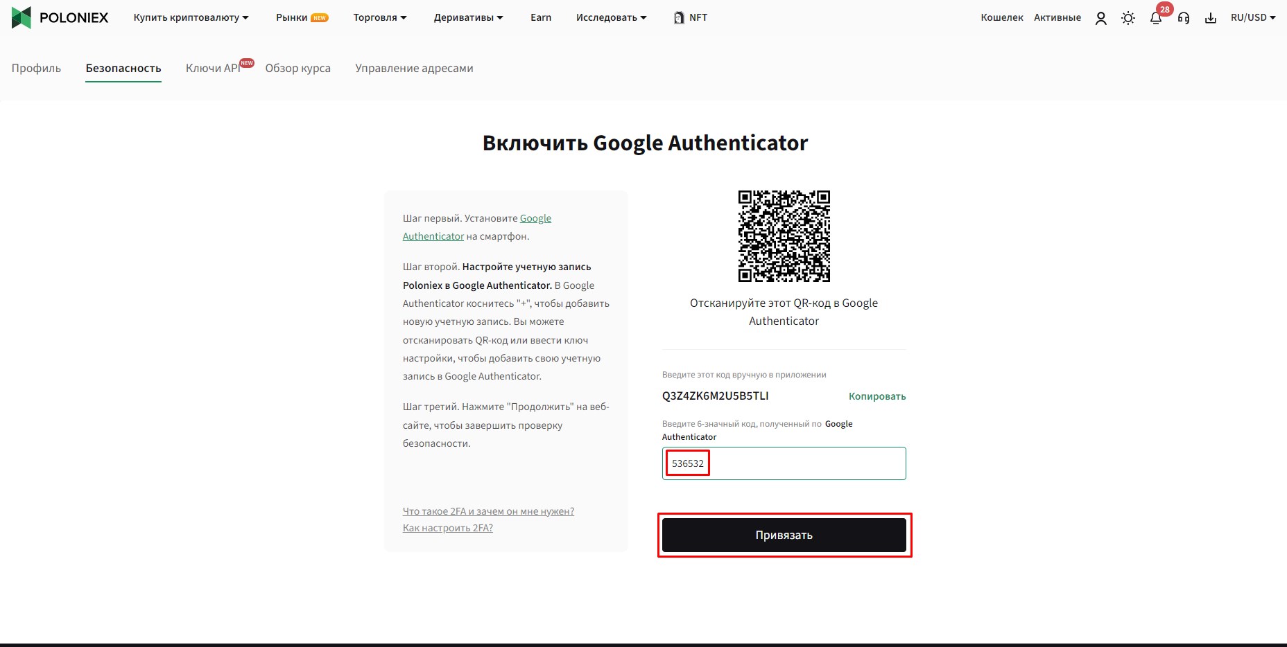Viewport: 1287px width, 647px height.
Task: Switch to the Безопасность tab
Action: click(x=123, y=68)
